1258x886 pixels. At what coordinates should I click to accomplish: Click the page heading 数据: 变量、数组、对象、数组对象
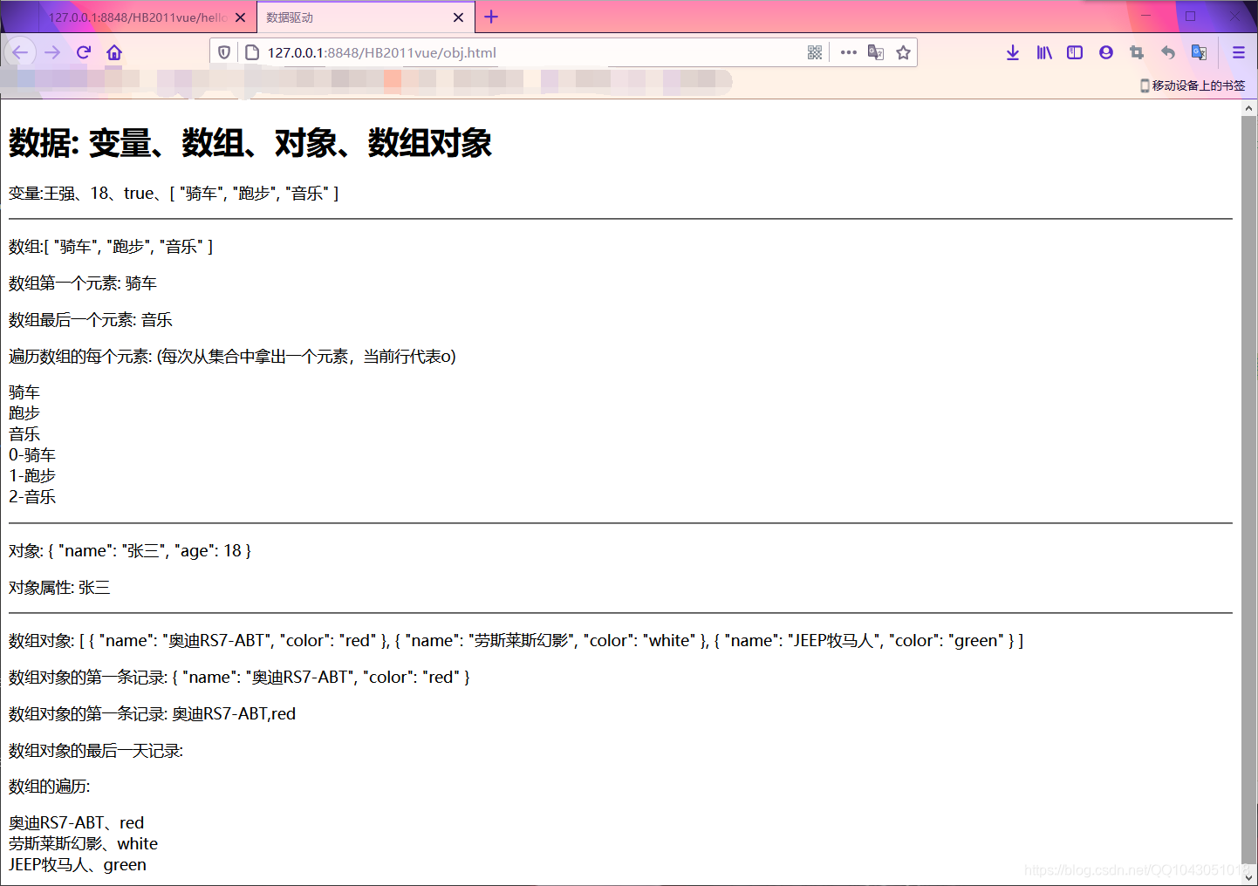[250, 143]
